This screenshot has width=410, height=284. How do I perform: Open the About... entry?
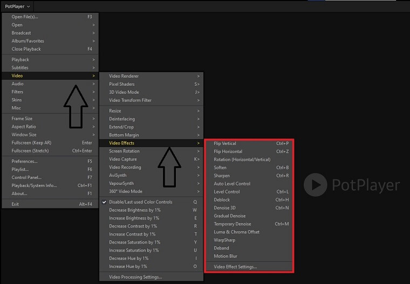click(x=50, y=193)
